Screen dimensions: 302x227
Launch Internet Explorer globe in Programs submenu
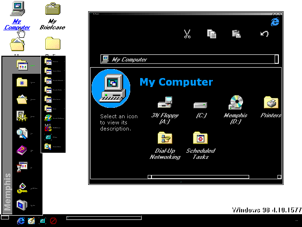pos(53,118)
